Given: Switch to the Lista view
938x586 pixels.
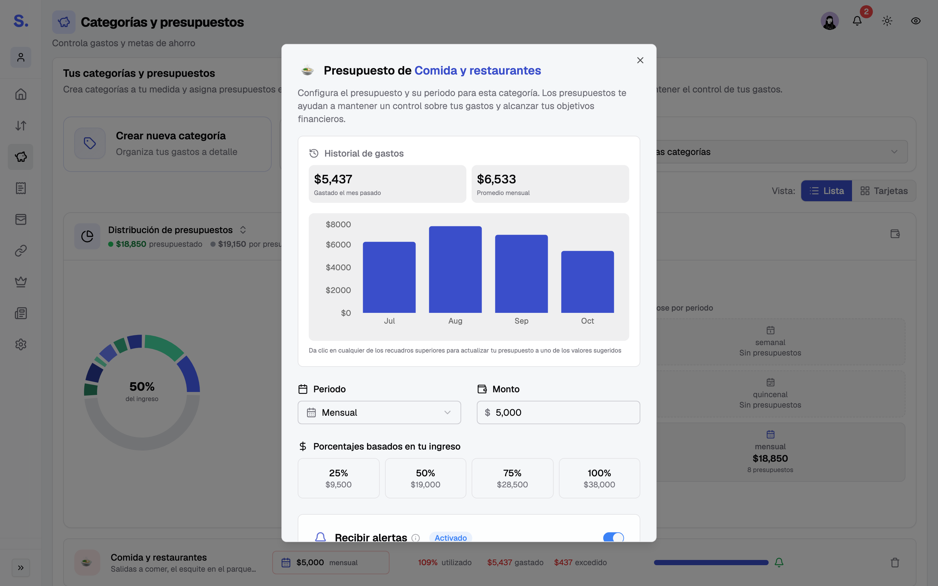Looking at the screenshot, I should tap(826, 191).
